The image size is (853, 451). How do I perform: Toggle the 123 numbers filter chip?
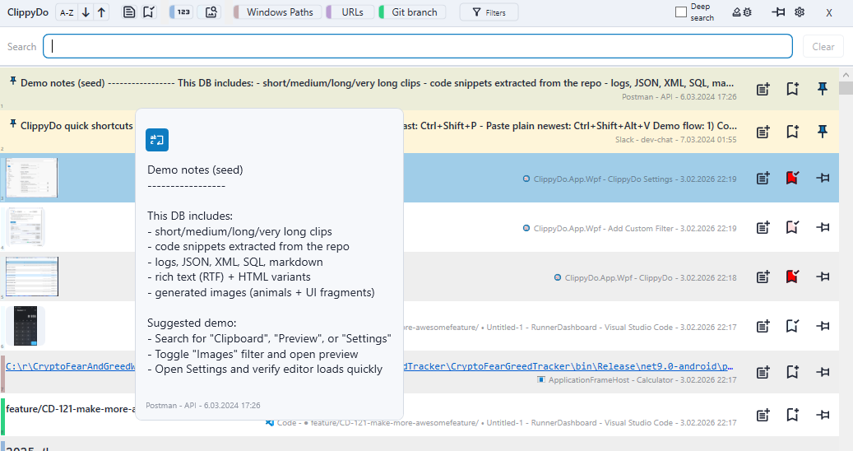(181, 12)
